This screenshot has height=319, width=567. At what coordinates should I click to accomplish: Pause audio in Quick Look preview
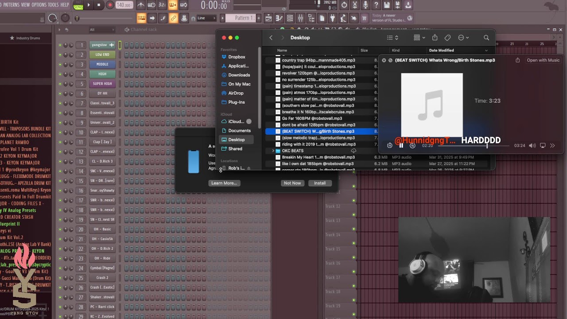[x=401, y=145]
